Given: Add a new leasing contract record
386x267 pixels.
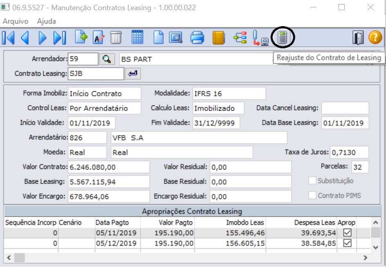Looking at the screenshot, I should pos(81,37).
